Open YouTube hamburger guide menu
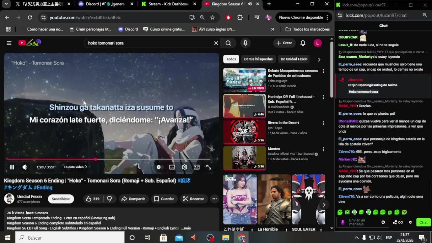The width and height of the screenshot is (432, 243). (x=9, y=43)
